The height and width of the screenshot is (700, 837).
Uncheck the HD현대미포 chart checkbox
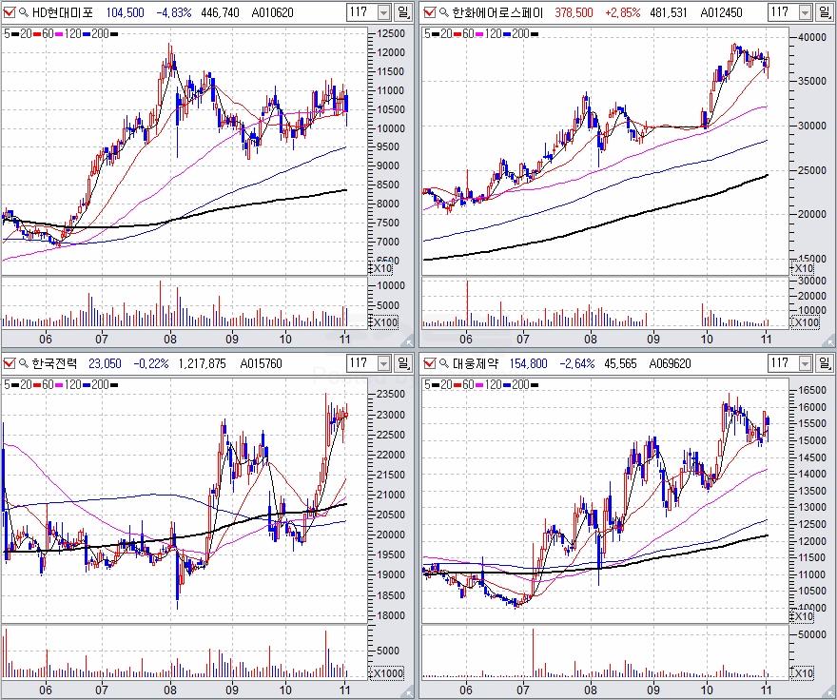click(10, 12)
